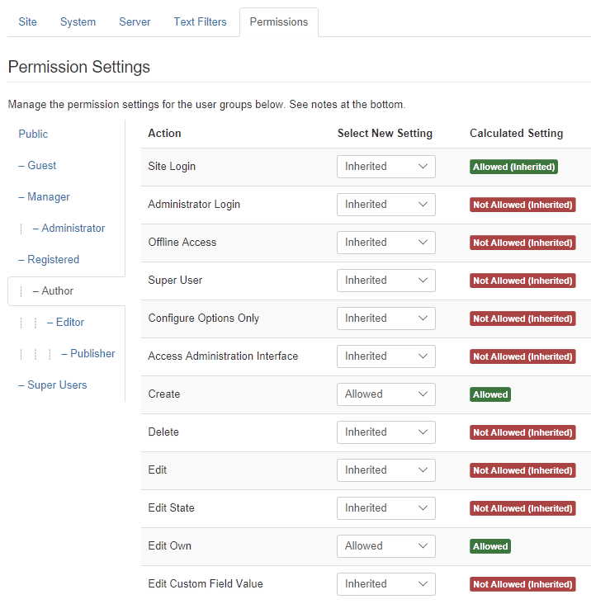Image resolution: width=591 pixels, height=604 pixels.
Task: Select the Public user group
Action: (33, 134)
